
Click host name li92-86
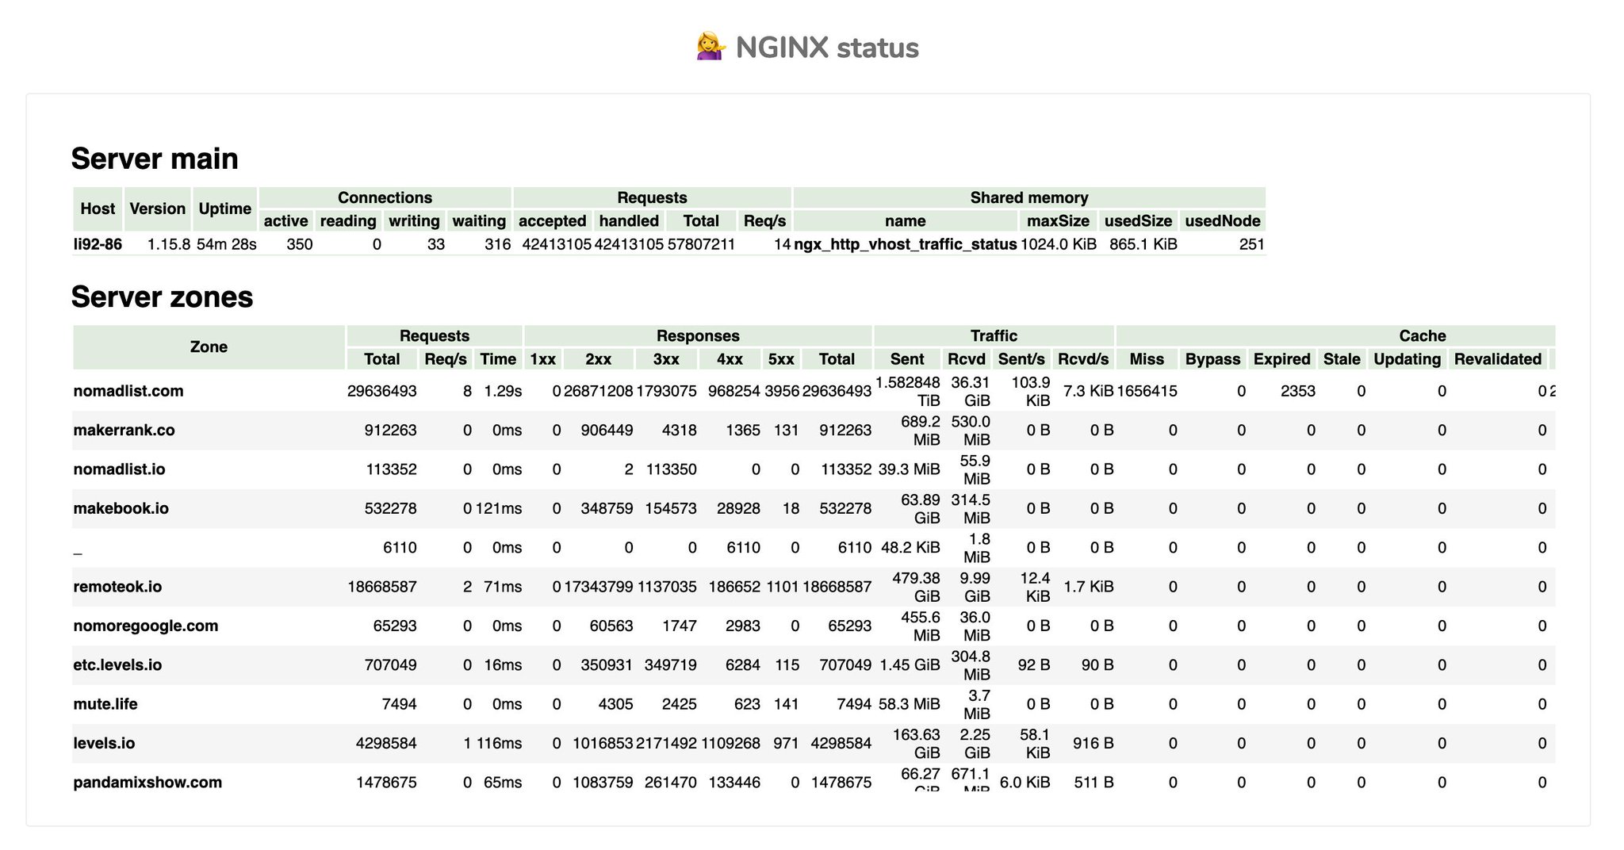[x=98, y=244]
